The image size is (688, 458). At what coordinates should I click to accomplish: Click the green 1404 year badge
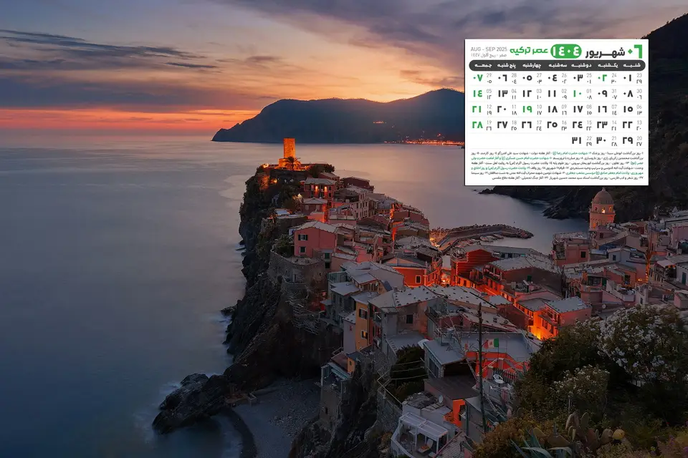(x=565, y=51)
